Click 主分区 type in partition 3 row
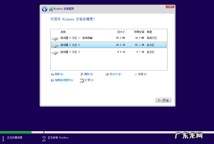Image resolution: width=214 pixels, height=144 pixels. pyautogui.click(x=150, y=52)
